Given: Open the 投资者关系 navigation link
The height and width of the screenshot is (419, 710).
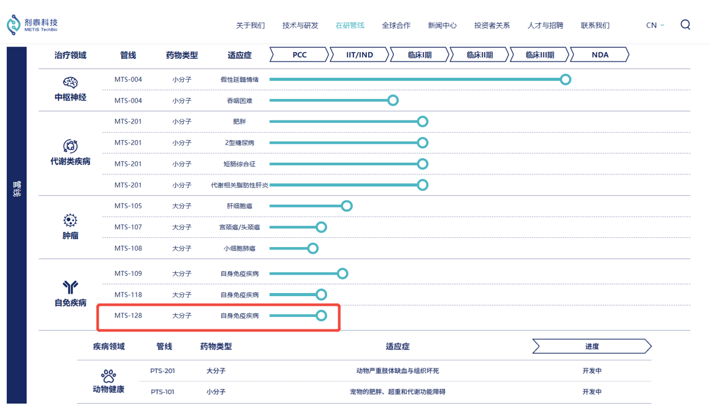Looking at the screenshot, I should (492, 25).
